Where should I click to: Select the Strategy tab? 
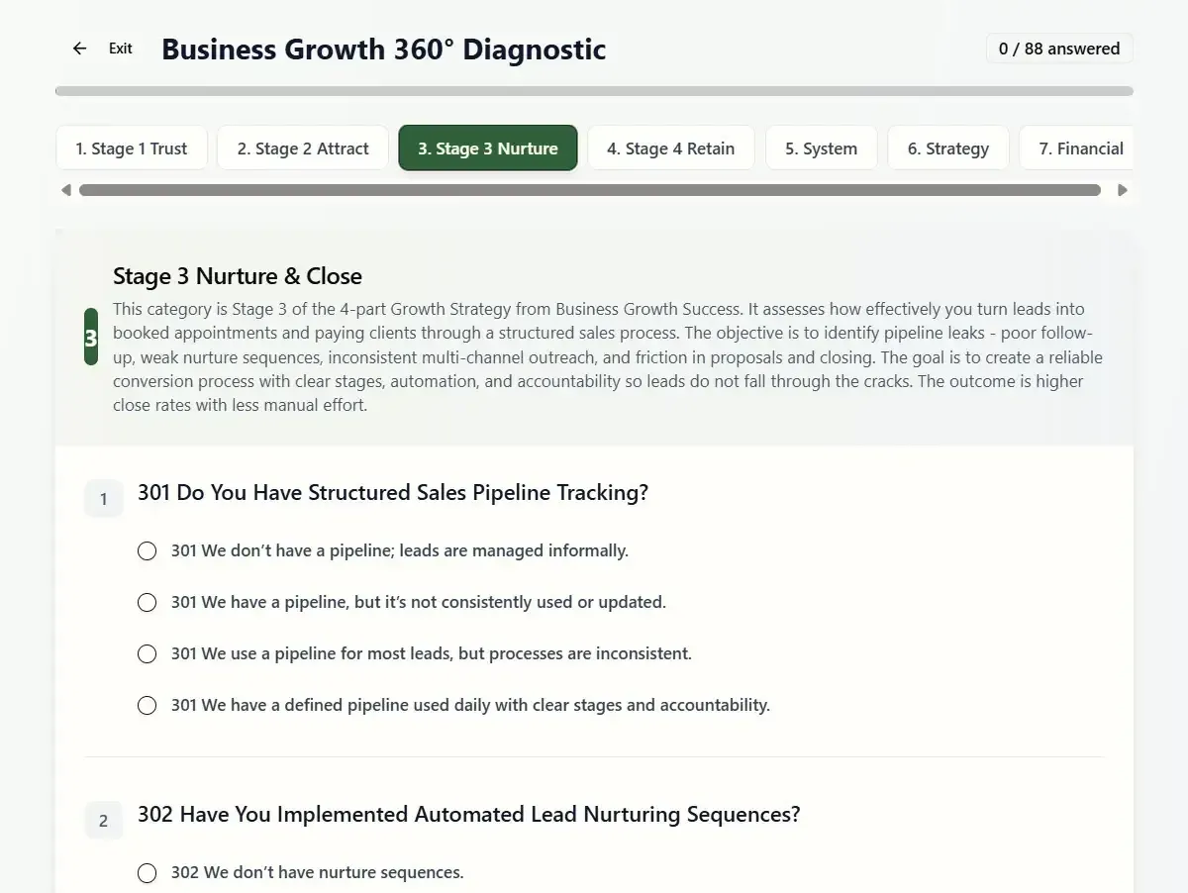coord(947,148)
